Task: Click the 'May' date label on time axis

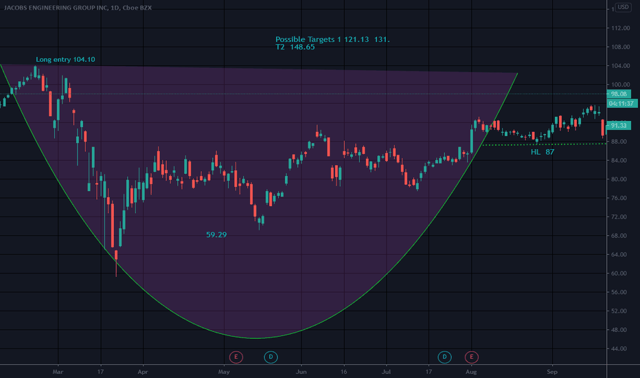Action: click(224, 372)
